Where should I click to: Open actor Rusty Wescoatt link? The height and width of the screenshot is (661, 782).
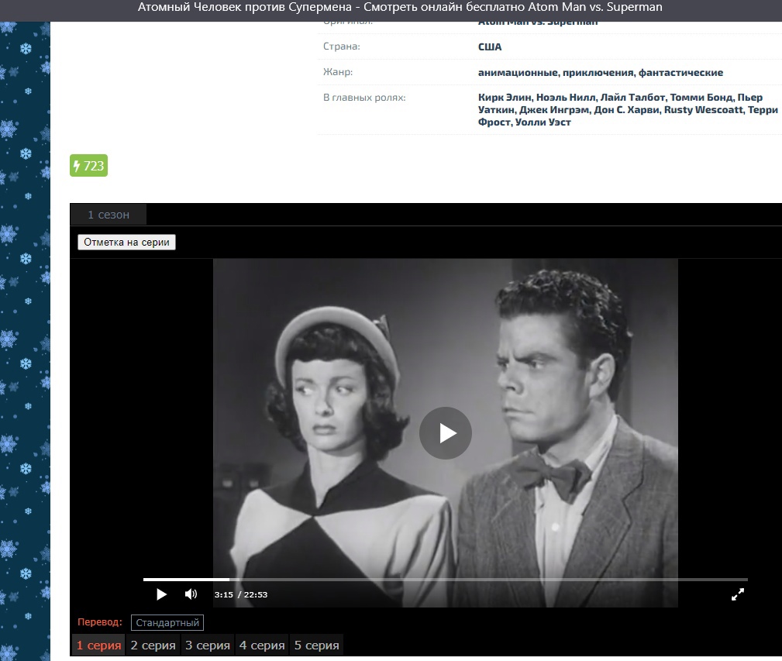click(704, 110)
